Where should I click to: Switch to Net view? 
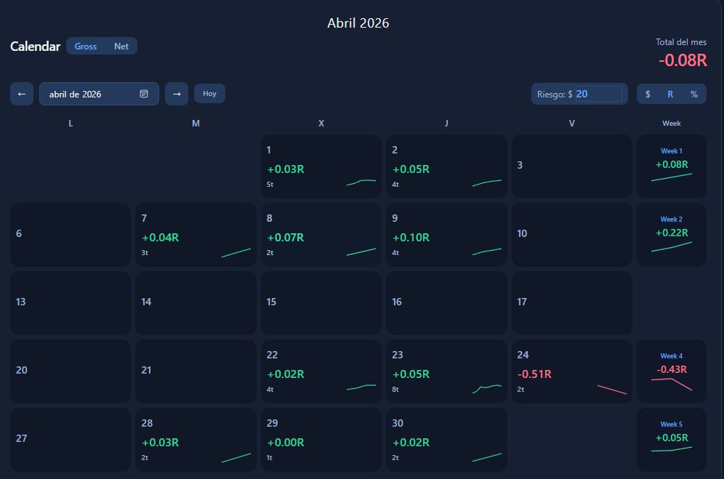pos(121,47)
